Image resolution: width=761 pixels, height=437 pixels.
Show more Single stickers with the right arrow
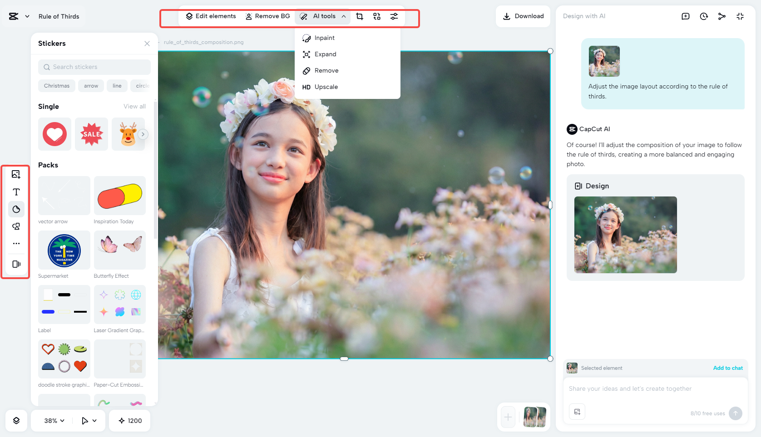pyautogui.click(x=143, y=134)
